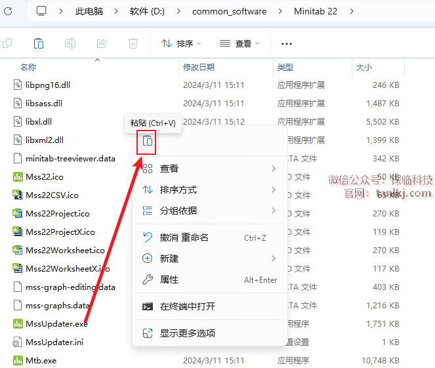Viewport: 435px width, 368px height.
Task: Go to common_software in the breadcrumb
Action: tap(229, 11)
